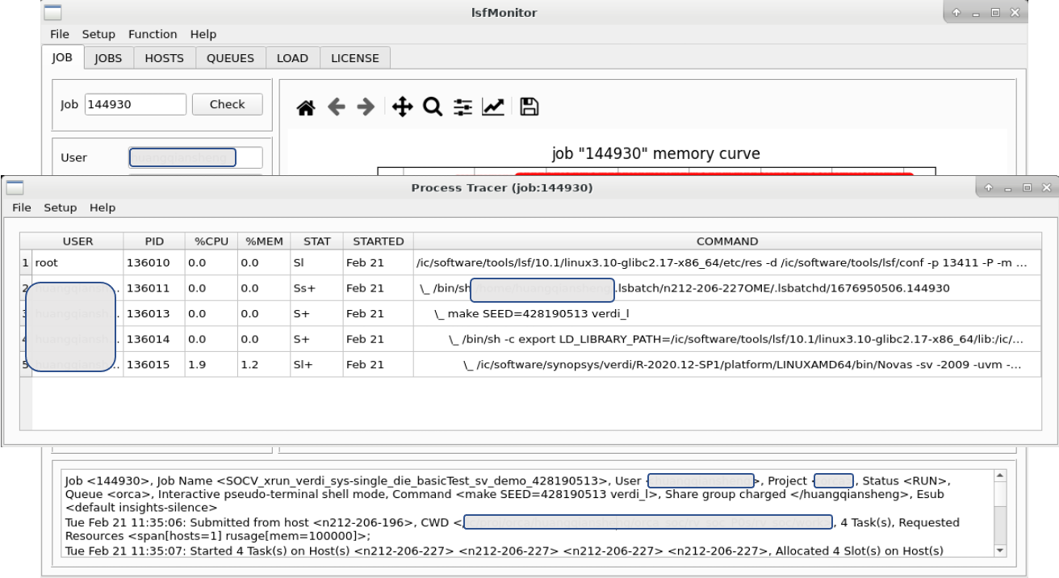Open Setup menu in Process Tracer window

coord(60,207)
